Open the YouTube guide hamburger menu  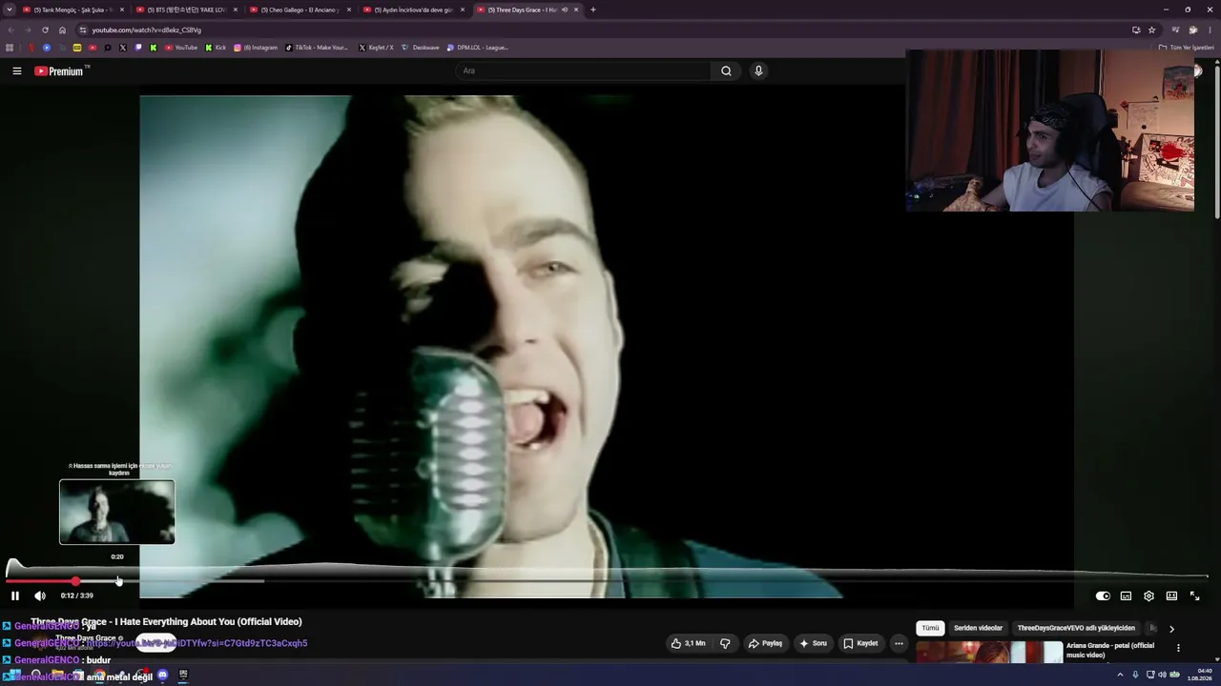click(x=16, y=71)
